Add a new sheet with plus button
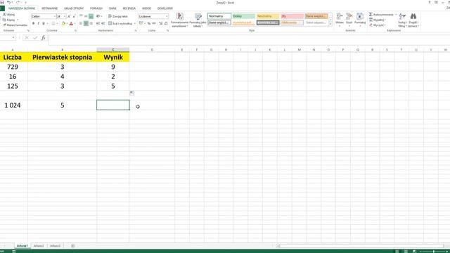 click(73, 246)
